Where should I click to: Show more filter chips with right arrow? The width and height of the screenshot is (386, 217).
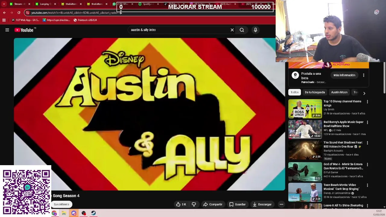(x=364, y=93)
